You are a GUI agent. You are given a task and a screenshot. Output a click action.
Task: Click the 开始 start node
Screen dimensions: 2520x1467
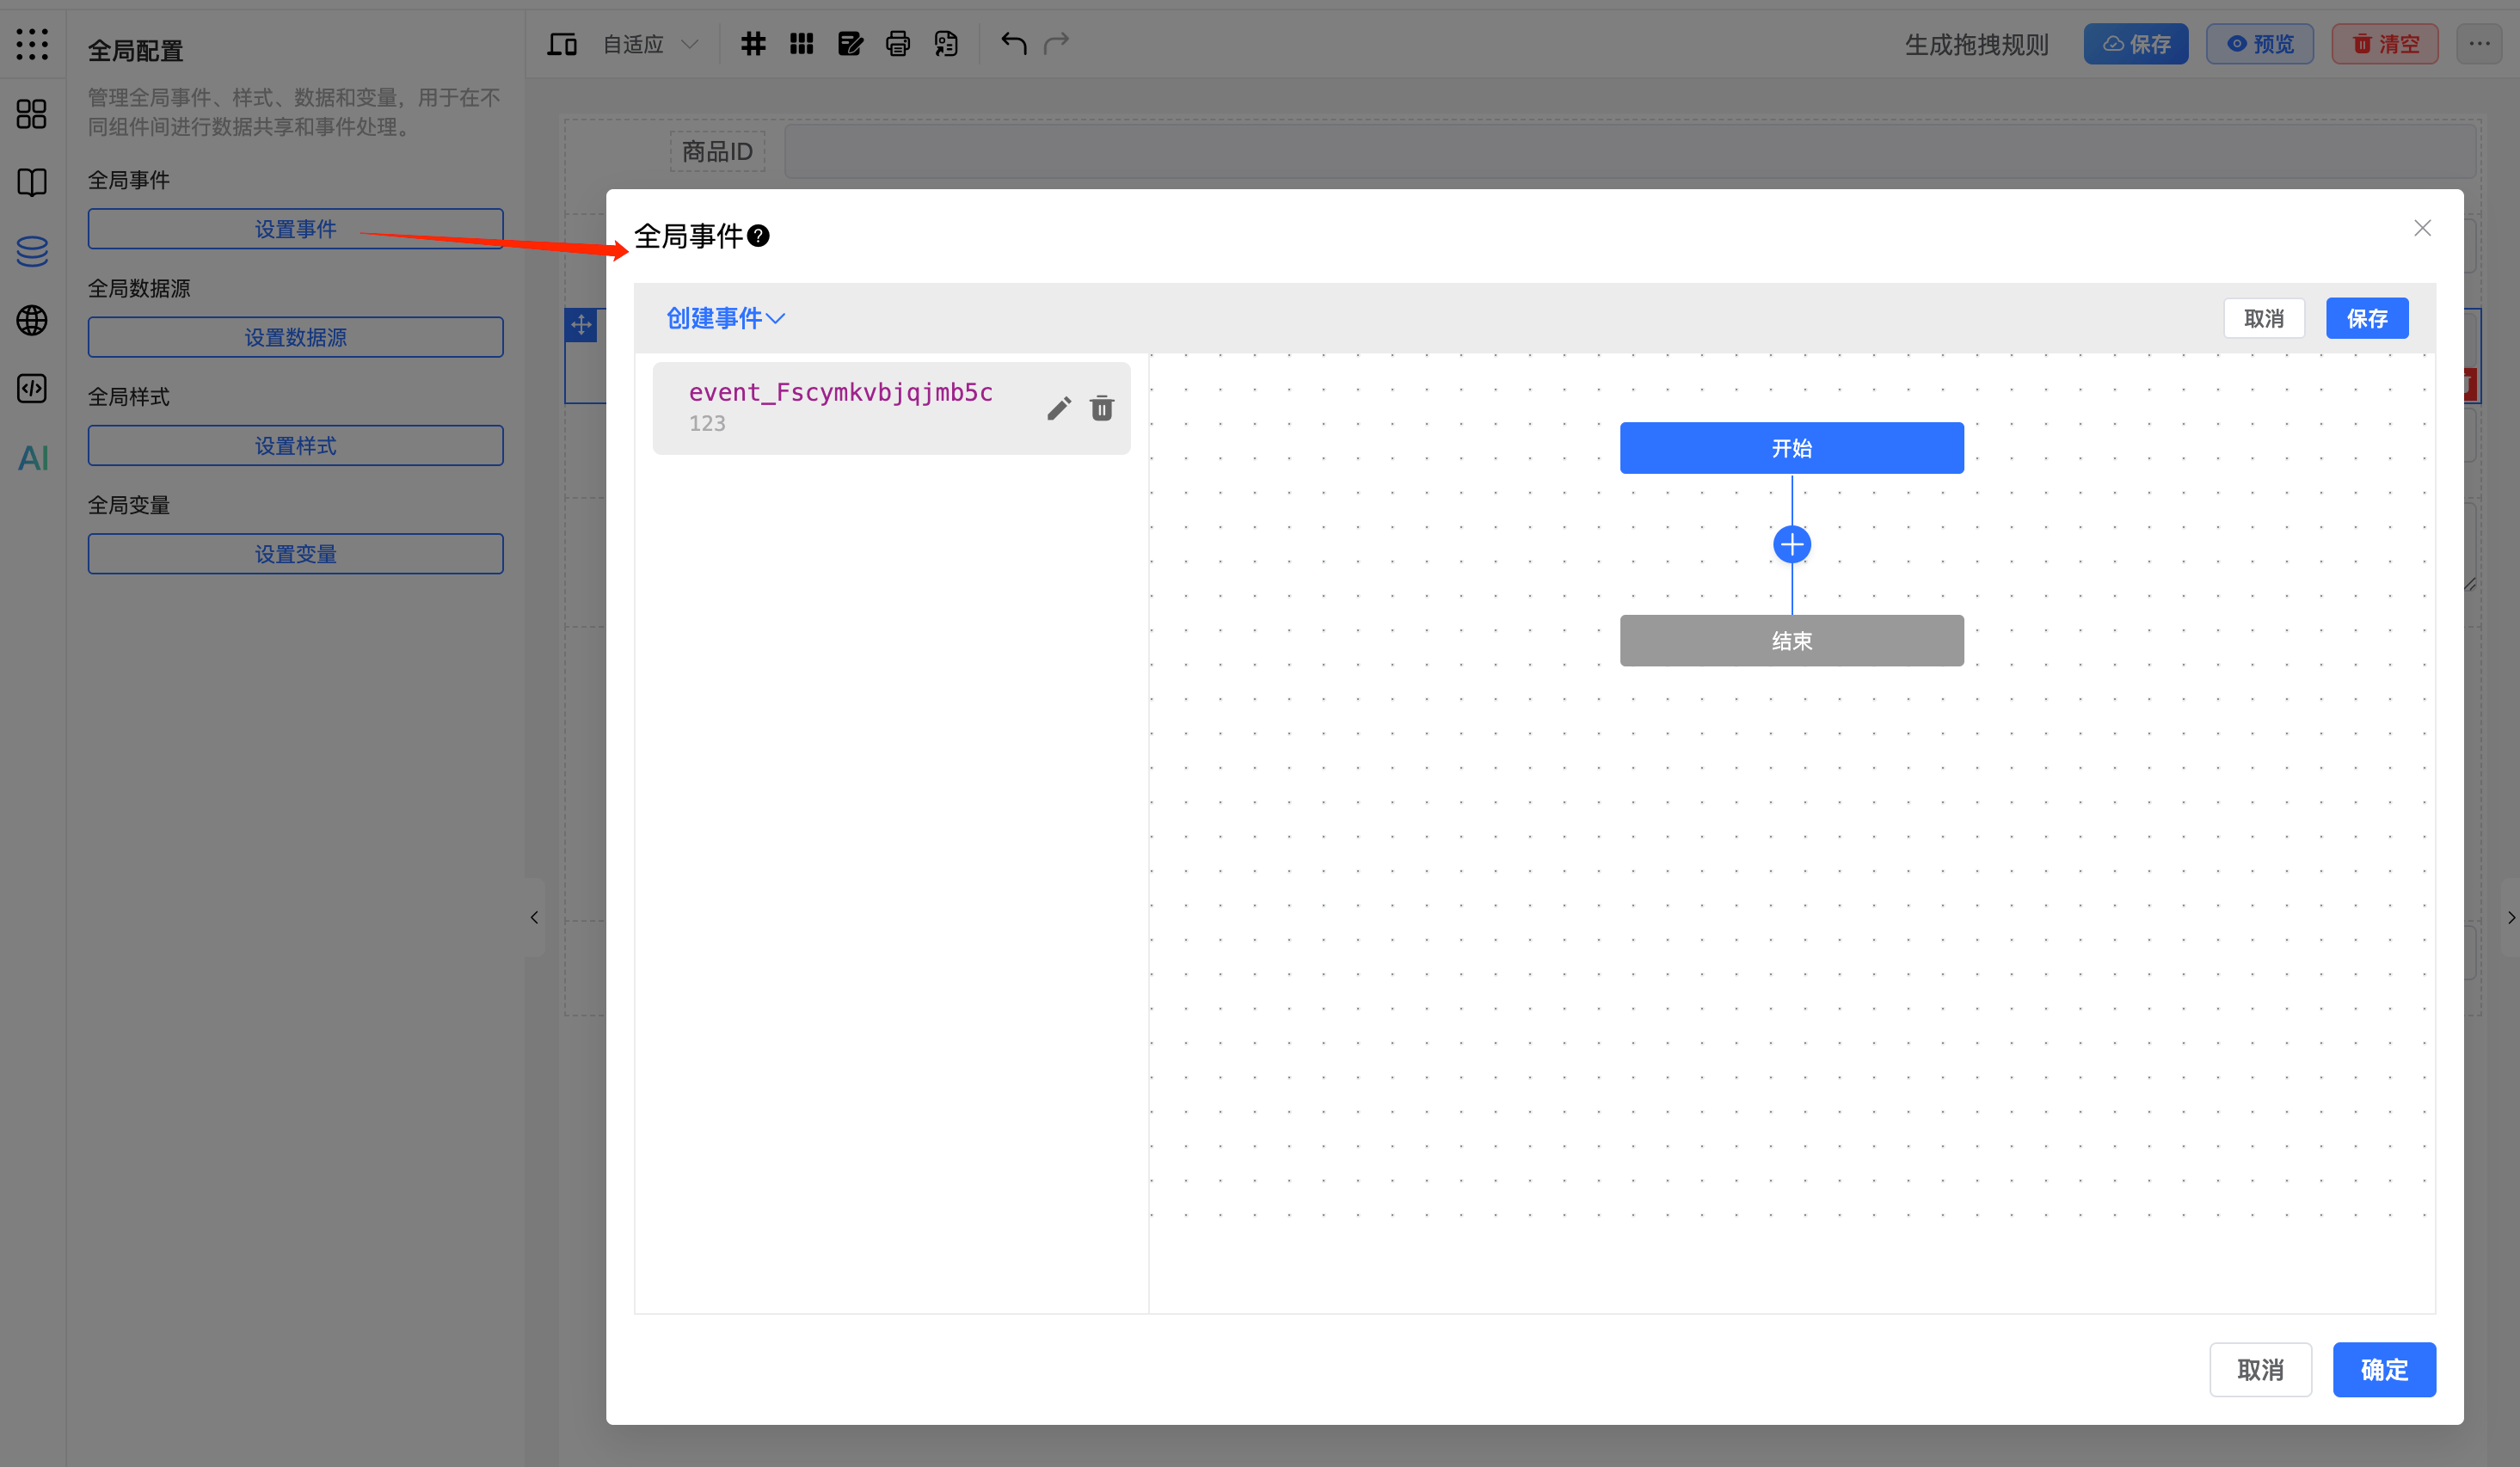1791,448
